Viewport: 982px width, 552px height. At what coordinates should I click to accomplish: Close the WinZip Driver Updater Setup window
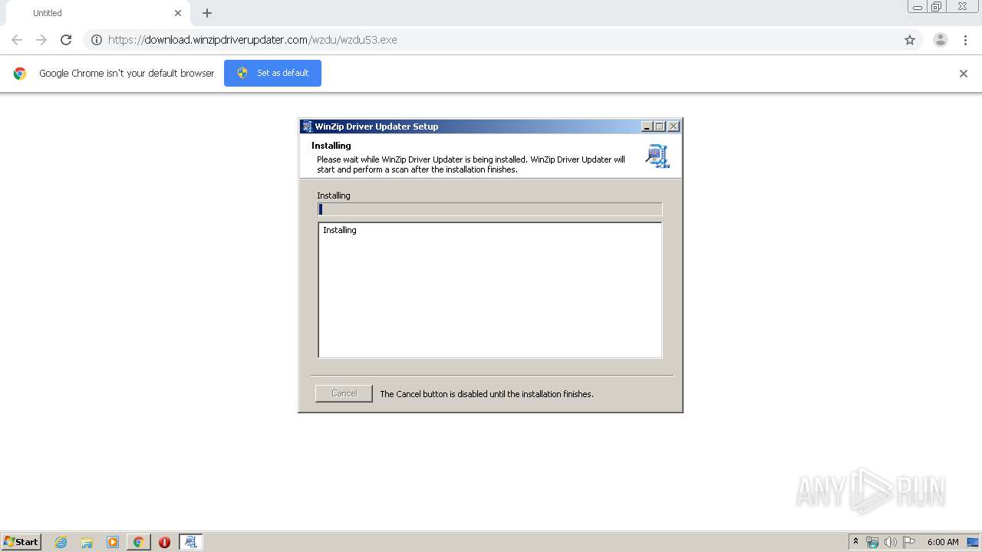674,127
